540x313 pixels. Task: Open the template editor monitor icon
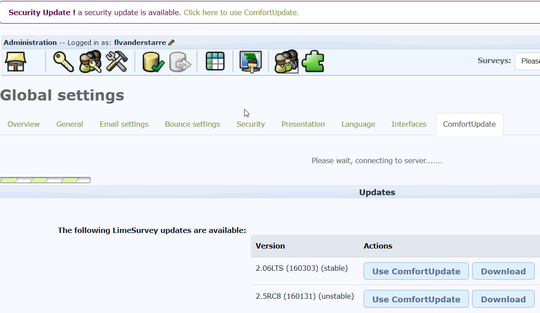point(250,61)
